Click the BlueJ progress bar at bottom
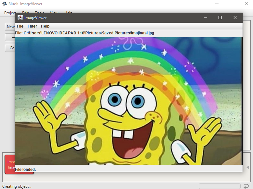Screen dimensions: 253x189 [x=220, y=186]
